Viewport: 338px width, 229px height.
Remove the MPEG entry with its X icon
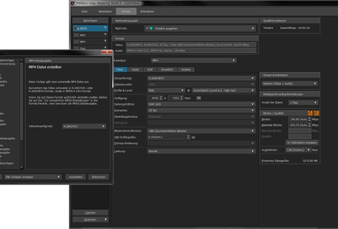click(x=105, y=28)
